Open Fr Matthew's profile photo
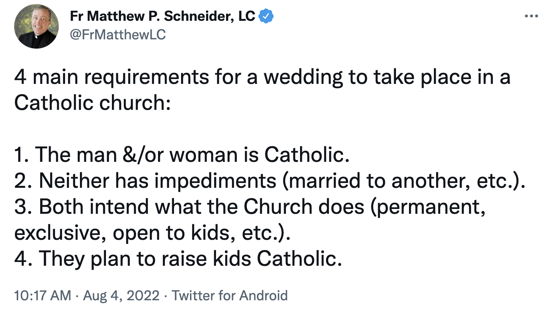551x314 pixels. [36, 26]
